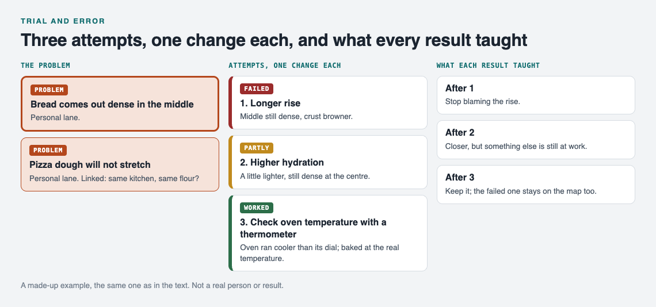Click the PROBLEM badge on the pizza dough card
The height and width of the screenshot is (307, 656).
tap(48, 150)
